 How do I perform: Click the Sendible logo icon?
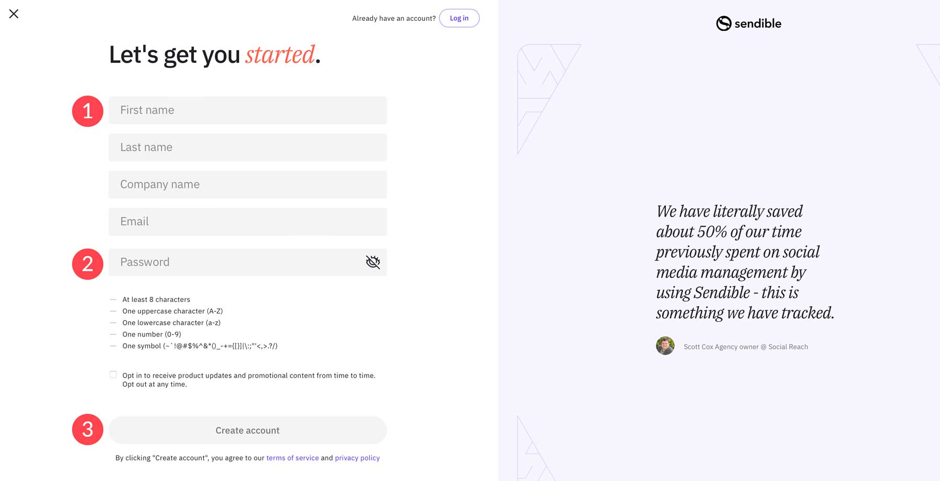(x=723, y=24)
